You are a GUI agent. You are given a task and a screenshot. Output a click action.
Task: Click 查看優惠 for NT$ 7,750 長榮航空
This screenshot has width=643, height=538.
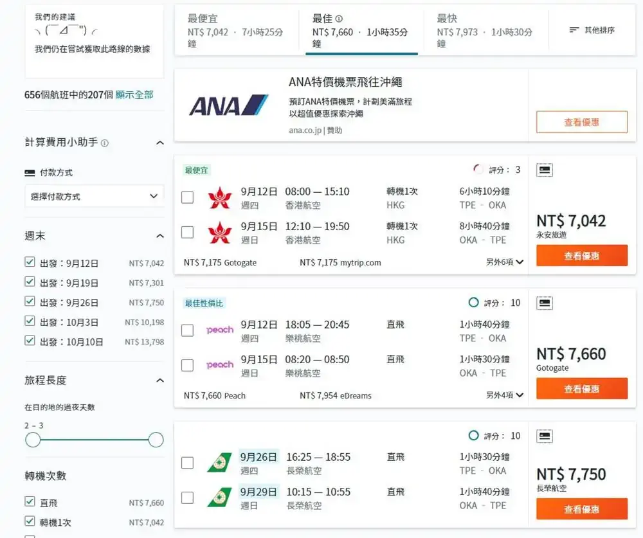click(581, 509)
